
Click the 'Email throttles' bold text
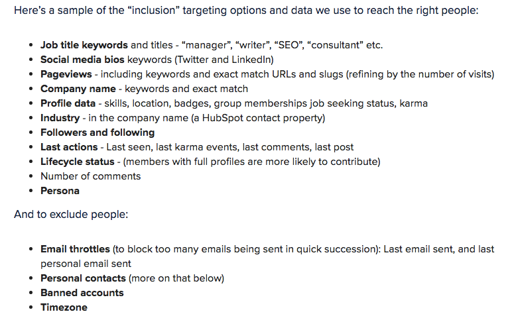75,249
